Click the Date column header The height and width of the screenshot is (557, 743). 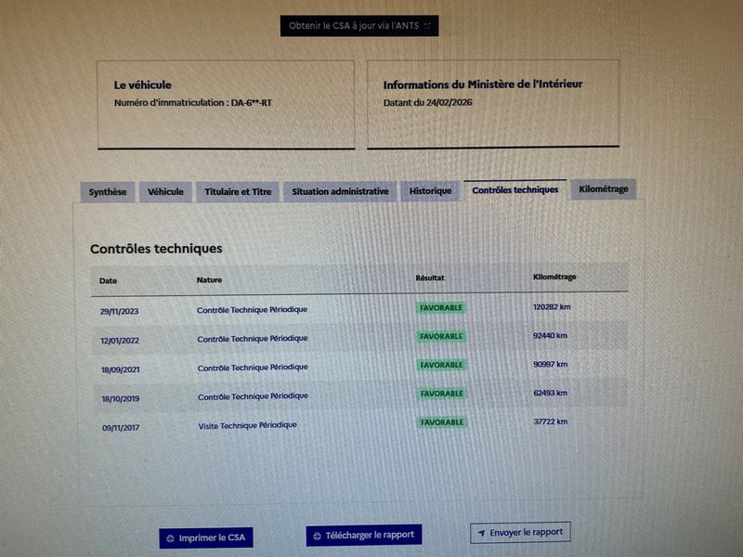coord(108,281)
